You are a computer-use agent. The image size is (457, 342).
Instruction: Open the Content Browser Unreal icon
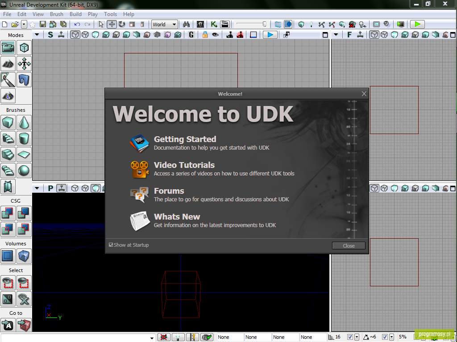[x=200, y=24]
